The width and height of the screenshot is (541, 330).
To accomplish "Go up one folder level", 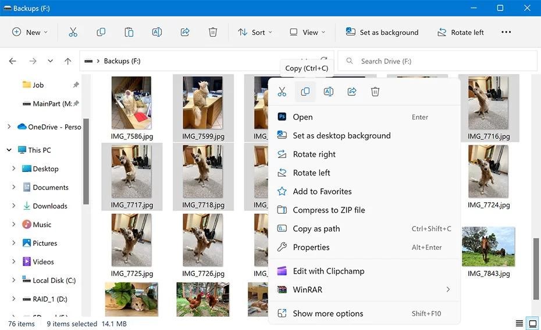I will pos(67,62).
